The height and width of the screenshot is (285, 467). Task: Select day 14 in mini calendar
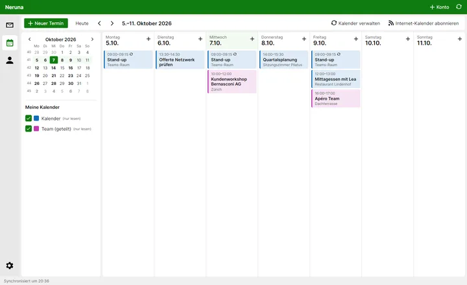pos(54,68)
